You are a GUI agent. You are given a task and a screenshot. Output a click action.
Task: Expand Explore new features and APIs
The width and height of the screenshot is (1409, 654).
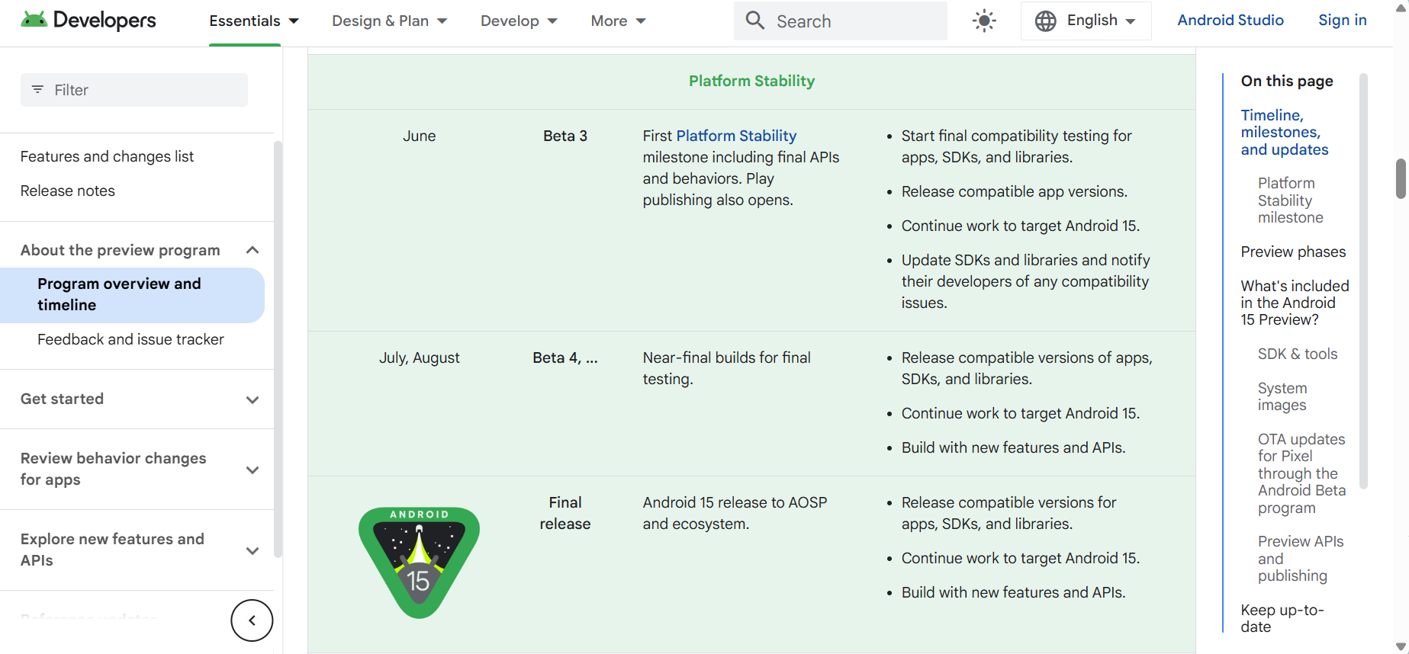click(x=253, y=550)
